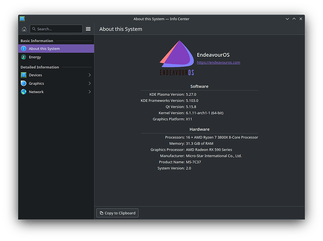
Task: Close the Info Center window
Action: click(301, 19)
